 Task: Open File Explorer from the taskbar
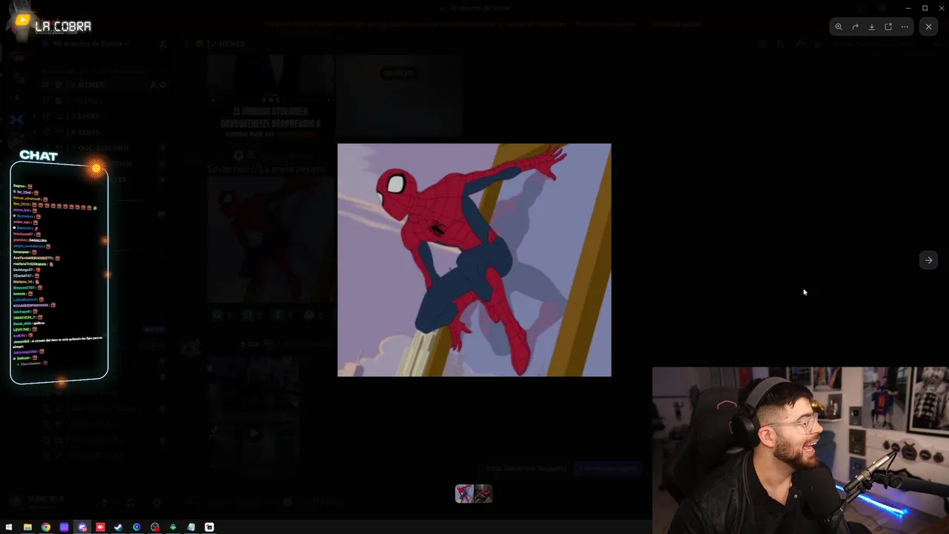tap(27, 527)
